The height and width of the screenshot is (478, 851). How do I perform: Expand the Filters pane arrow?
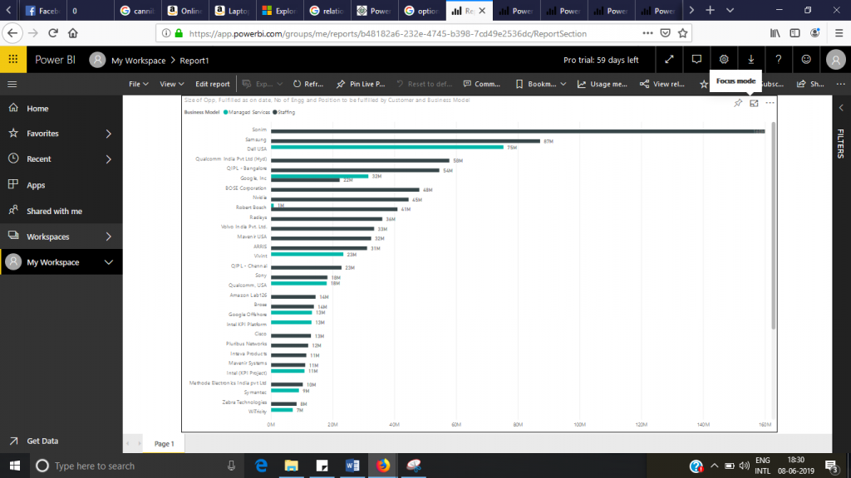(841, 108)
